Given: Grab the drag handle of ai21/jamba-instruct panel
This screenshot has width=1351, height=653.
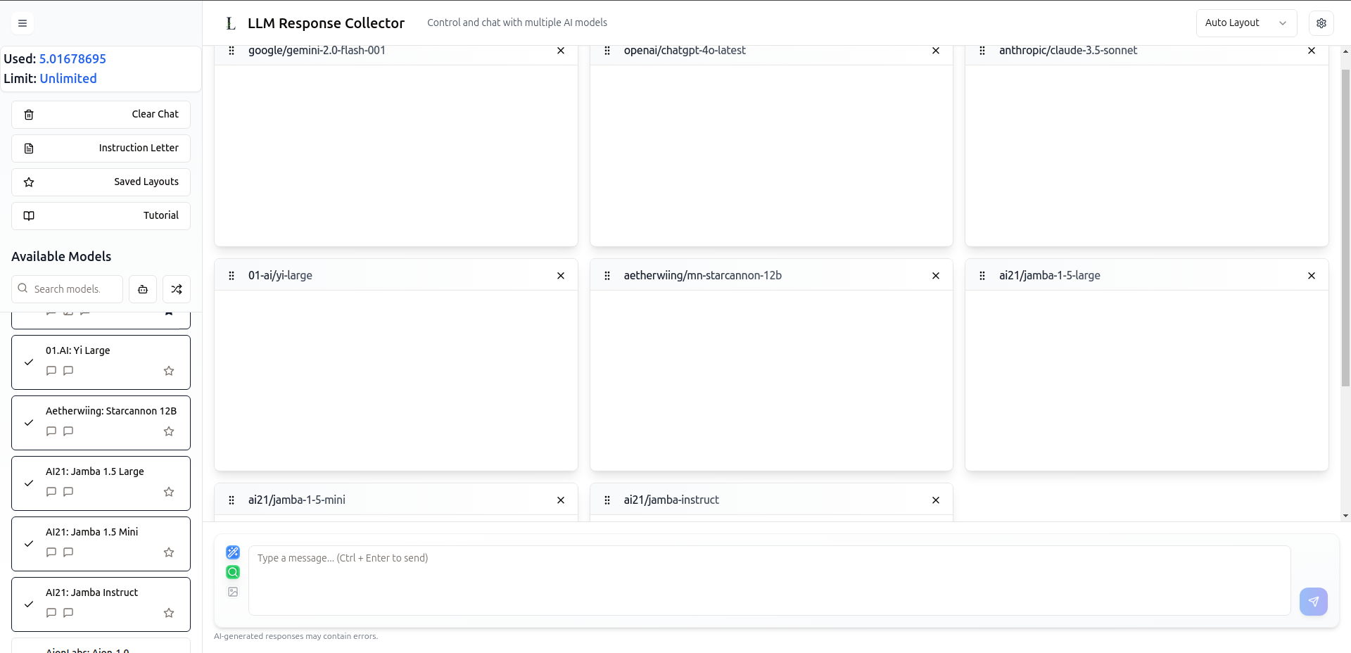Looking at the screenshot, I should pos(607,500).
